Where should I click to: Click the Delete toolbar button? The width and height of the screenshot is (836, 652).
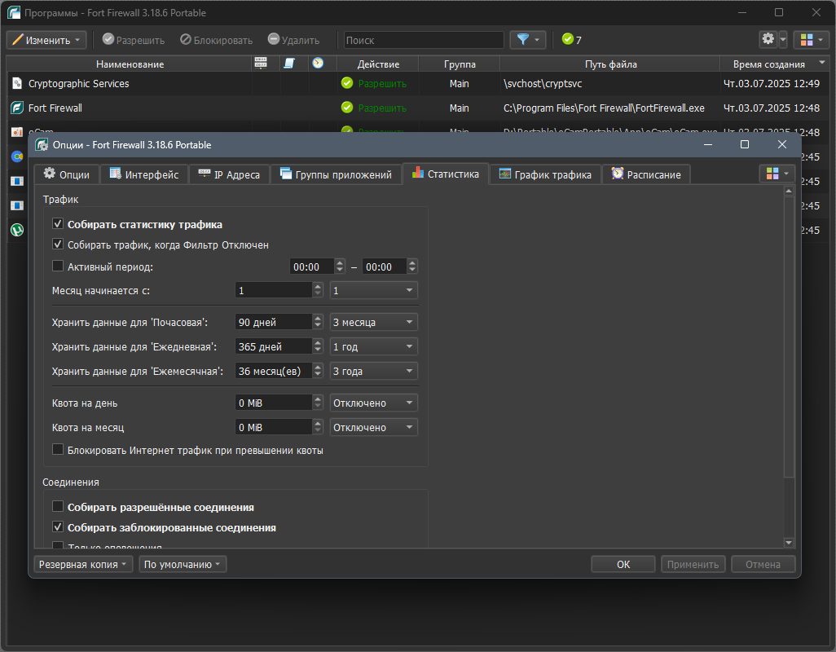coord(294,40)
